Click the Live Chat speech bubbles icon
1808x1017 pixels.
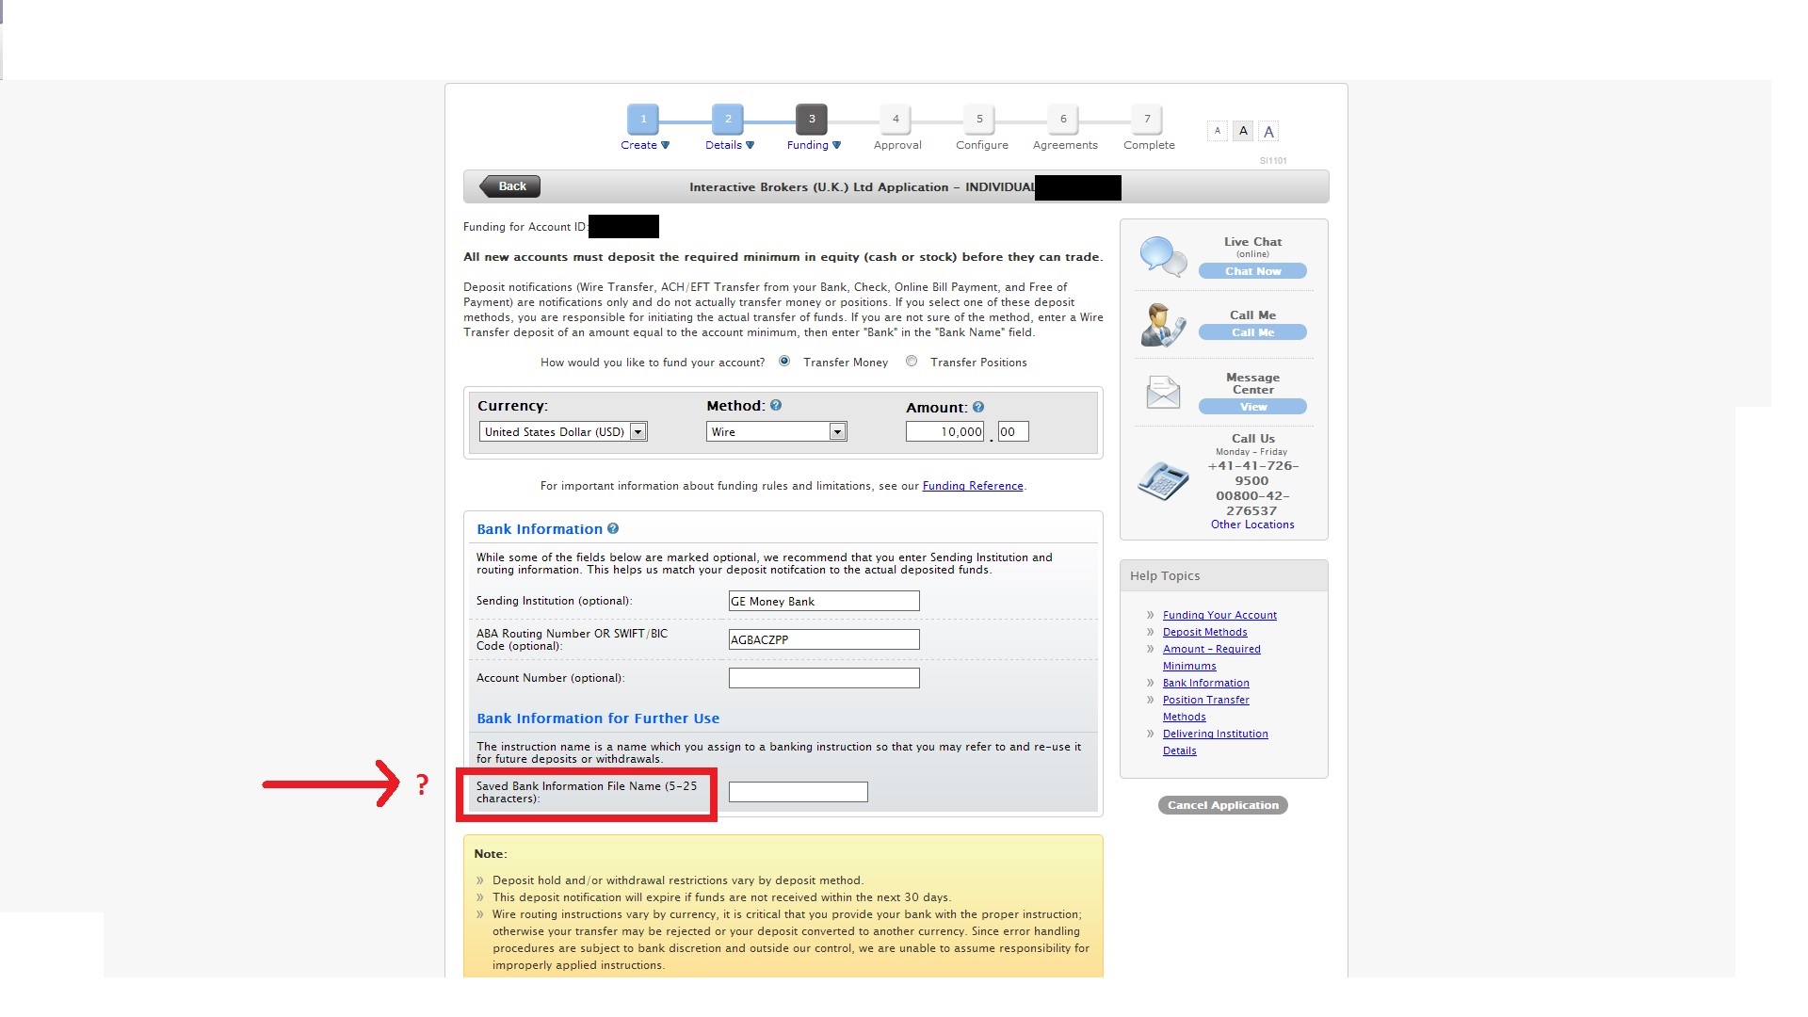(1163, 256)
